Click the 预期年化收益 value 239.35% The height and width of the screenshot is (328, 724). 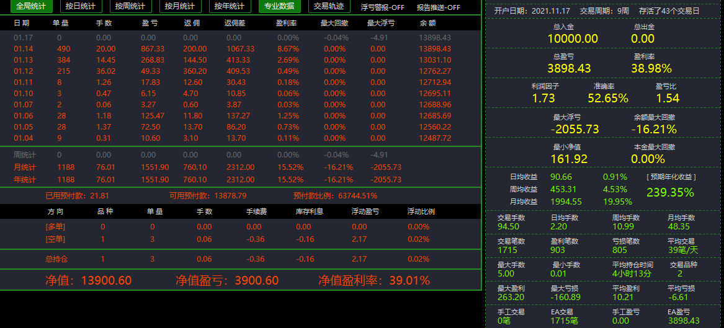tap(671, 192)
